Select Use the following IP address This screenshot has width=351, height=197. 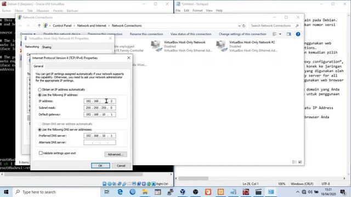click(39, 95)
